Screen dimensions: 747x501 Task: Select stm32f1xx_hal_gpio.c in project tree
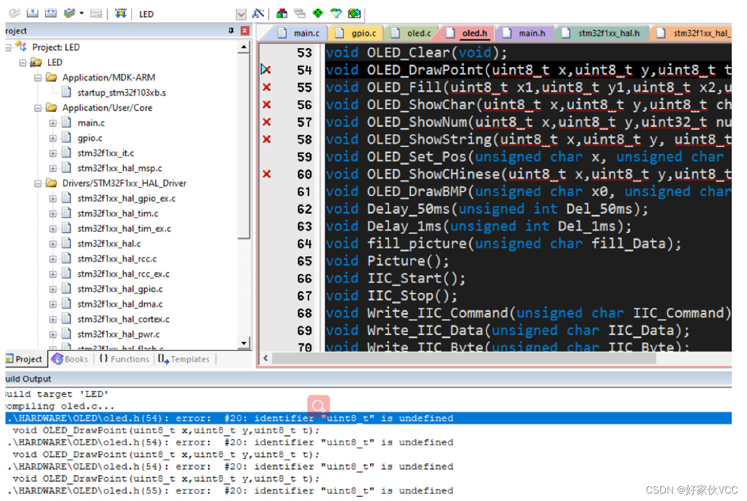tap(120, 289)
